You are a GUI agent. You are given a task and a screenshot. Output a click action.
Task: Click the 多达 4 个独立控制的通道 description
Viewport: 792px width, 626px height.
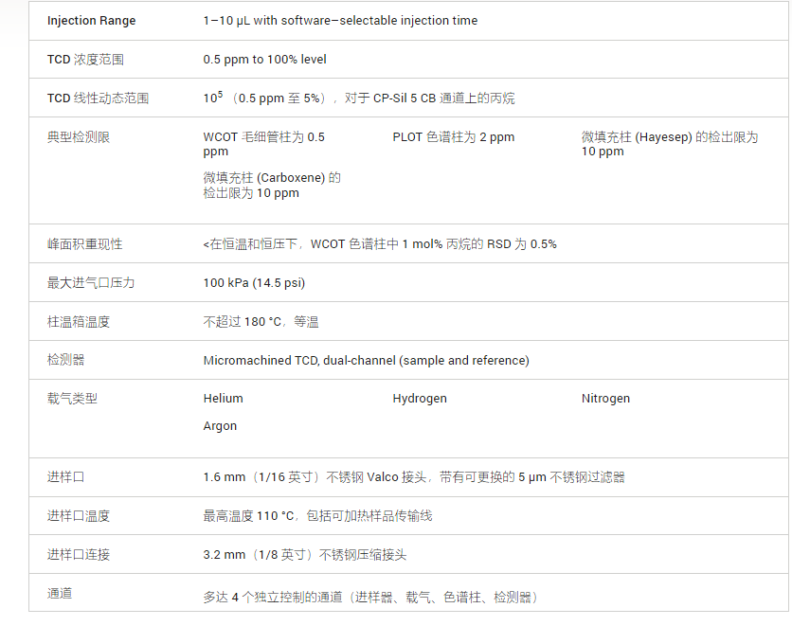click(370, 598)
